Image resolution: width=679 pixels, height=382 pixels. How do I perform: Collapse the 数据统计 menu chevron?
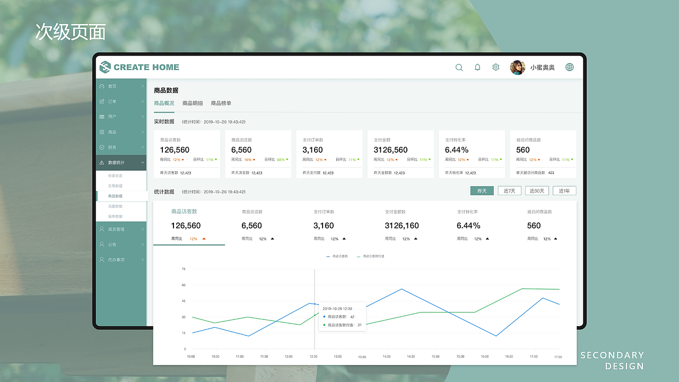(143, 162)
